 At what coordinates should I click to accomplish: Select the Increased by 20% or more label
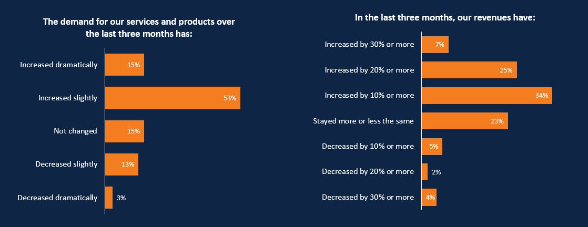[x=369, y=70]
